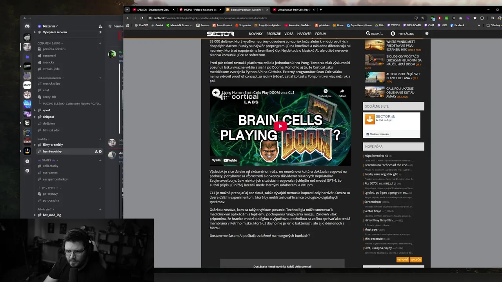Click the Sector search magnifier icon
The width and height of the screenshot is (502, 282).
[x=368, y=34]
